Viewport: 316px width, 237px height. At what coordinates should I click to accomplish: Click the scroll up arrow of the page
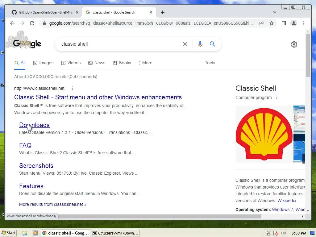click(x=308, y=32)
